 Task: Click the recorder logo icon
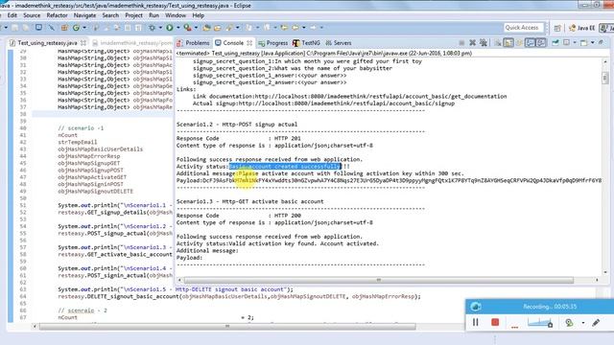tap(476, 307)
